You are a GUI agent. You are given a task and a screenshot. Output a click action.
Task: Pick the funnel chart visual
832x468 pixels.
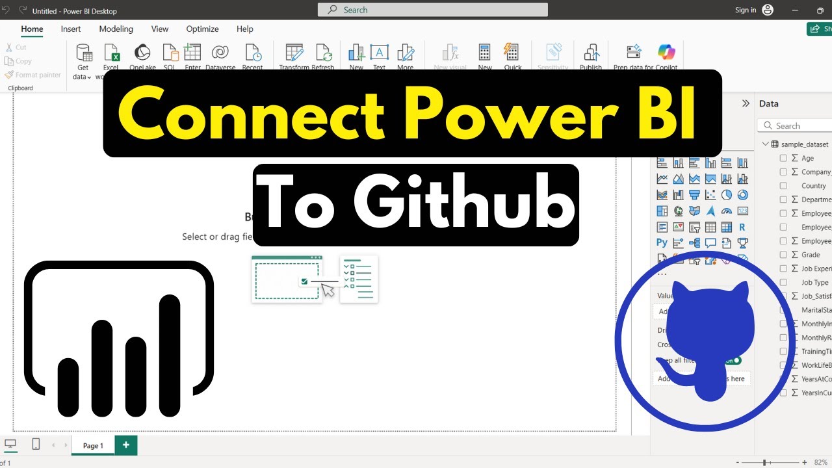694,194
